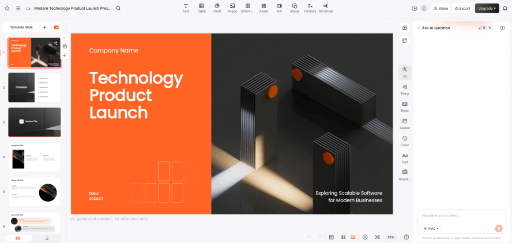
Task: Insert a Chart from the toolbar
Action: [217, 7]
